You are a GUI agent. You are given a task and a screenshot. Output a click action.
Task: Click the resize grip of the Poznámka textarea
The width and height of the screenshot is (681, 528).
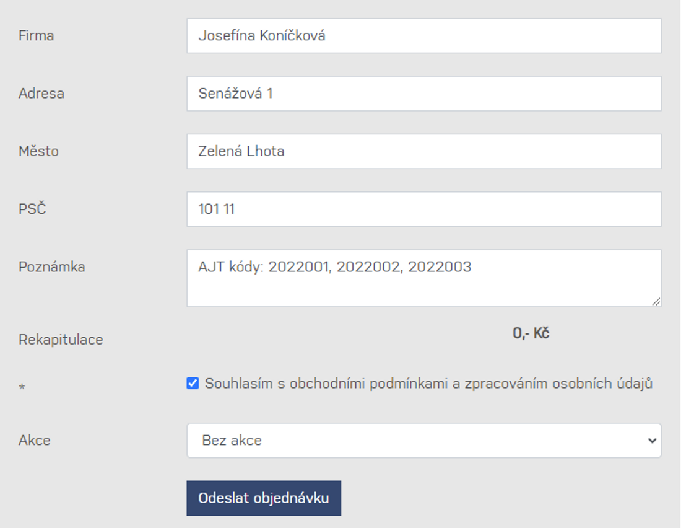(x=656, y=301)
